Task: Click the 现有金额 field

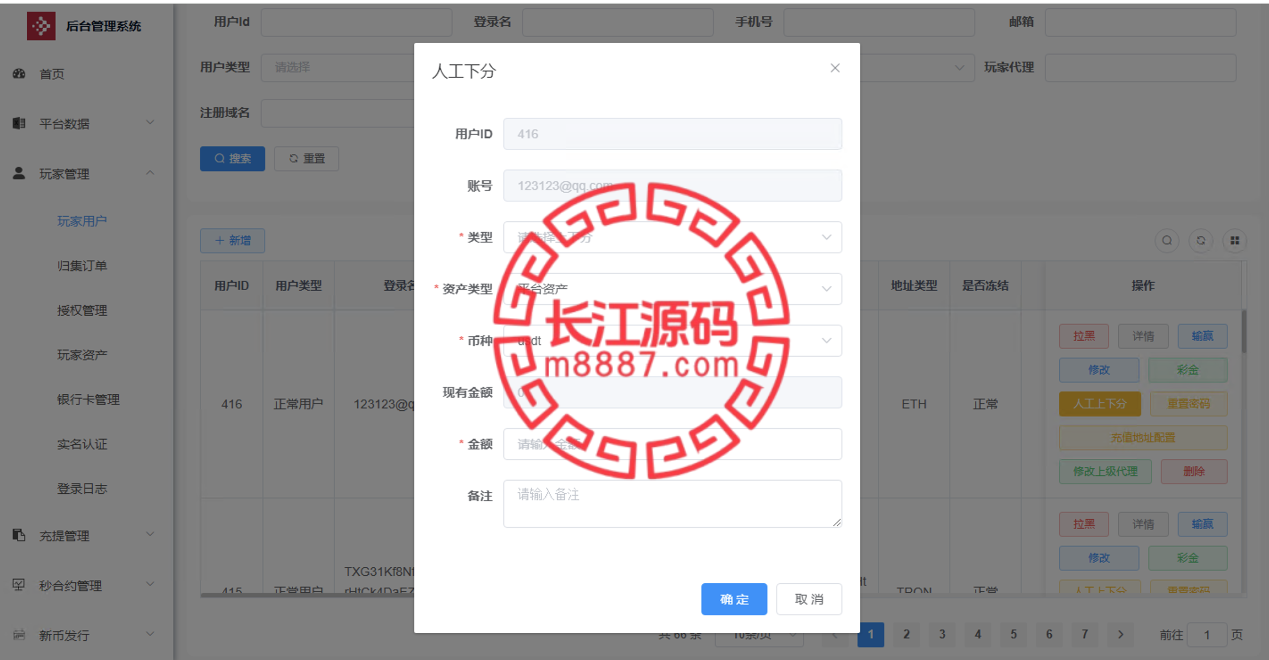Action: pos(672,392)
